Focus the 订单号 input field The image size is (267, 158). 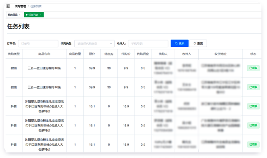click(38, 43)
